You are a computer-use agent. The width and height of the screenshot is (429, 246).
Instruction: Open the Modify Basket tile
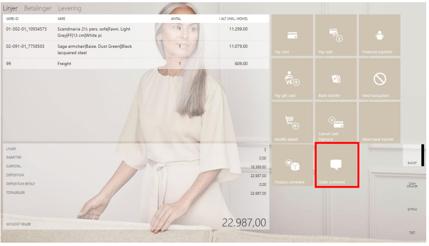click(292, 122)
